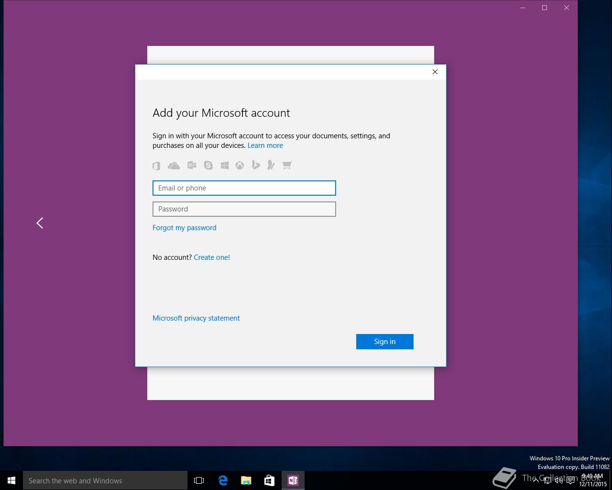
Task: Click the Xbox service icon
Action: coord(240,165)
